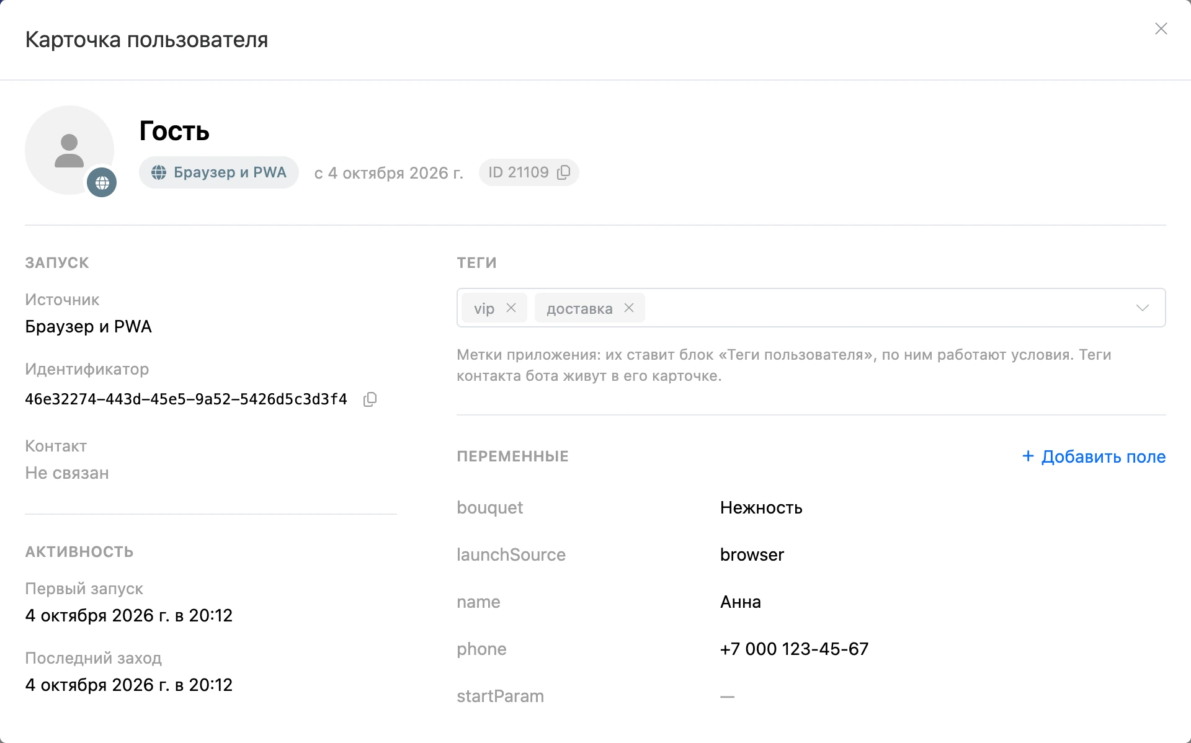Edit the bouquet value Нежность
This screenshot has width=1191, height=743.
[x=761, y=507]
